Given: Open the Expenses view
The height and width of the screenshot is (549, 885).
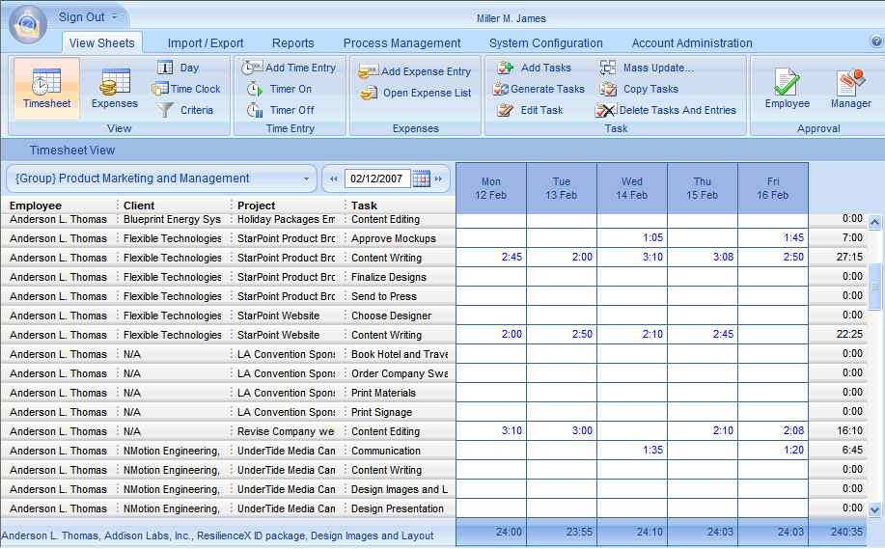Looking at the screenshot, I should tap(115, 88).
